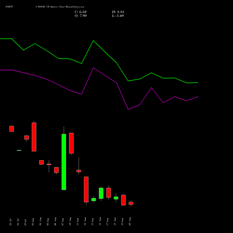This screenshot has height=233, width=233.
Task: Click the 11 Aug date label
Action: pos(77,222)
